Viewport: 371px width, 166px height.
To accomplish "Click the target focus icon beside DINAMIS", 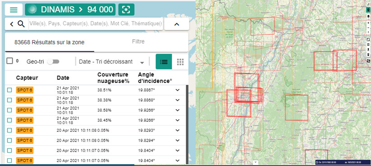I will pos(126,10).
